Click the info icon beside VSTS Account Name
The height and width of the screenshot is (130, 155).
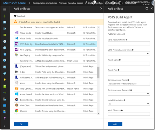coord(126,40)
